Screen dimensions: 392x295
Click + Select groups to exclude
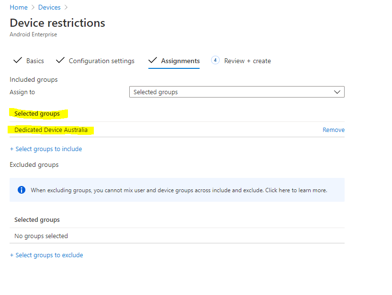point(46,255)
